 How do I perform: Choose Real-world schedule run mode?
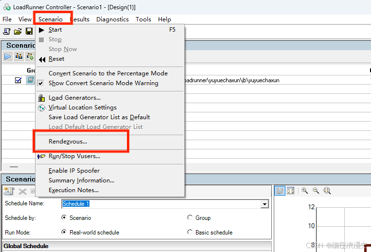click(64, 232)
